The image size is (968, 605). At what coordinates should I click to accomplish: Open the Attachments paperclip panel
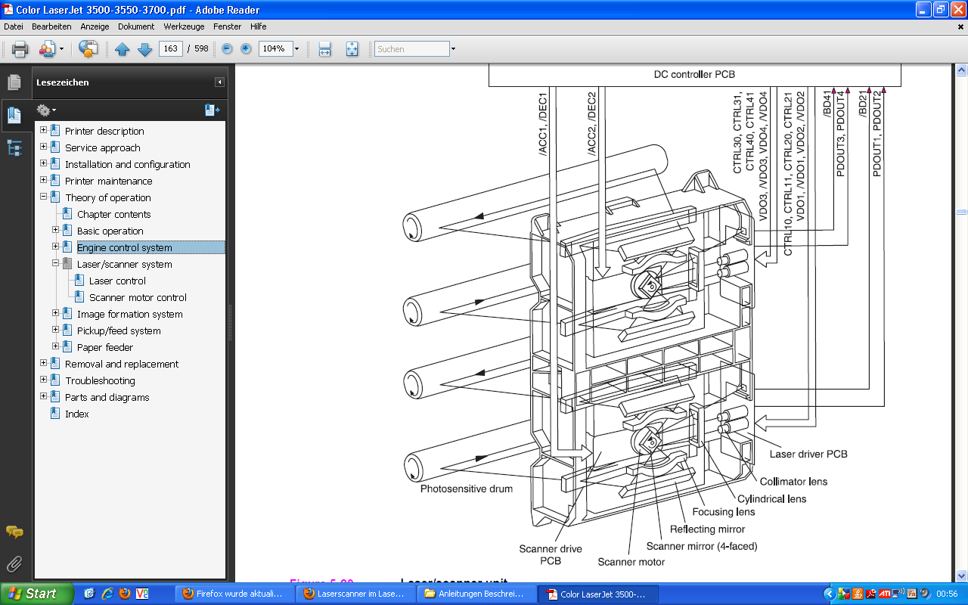(14, 563)
